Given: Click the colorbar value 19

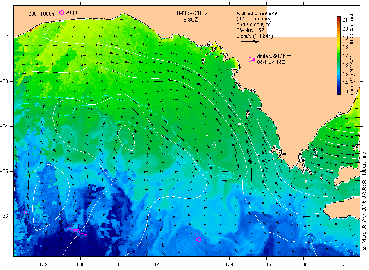Looking at the screenshot, I should click(345, 38).
